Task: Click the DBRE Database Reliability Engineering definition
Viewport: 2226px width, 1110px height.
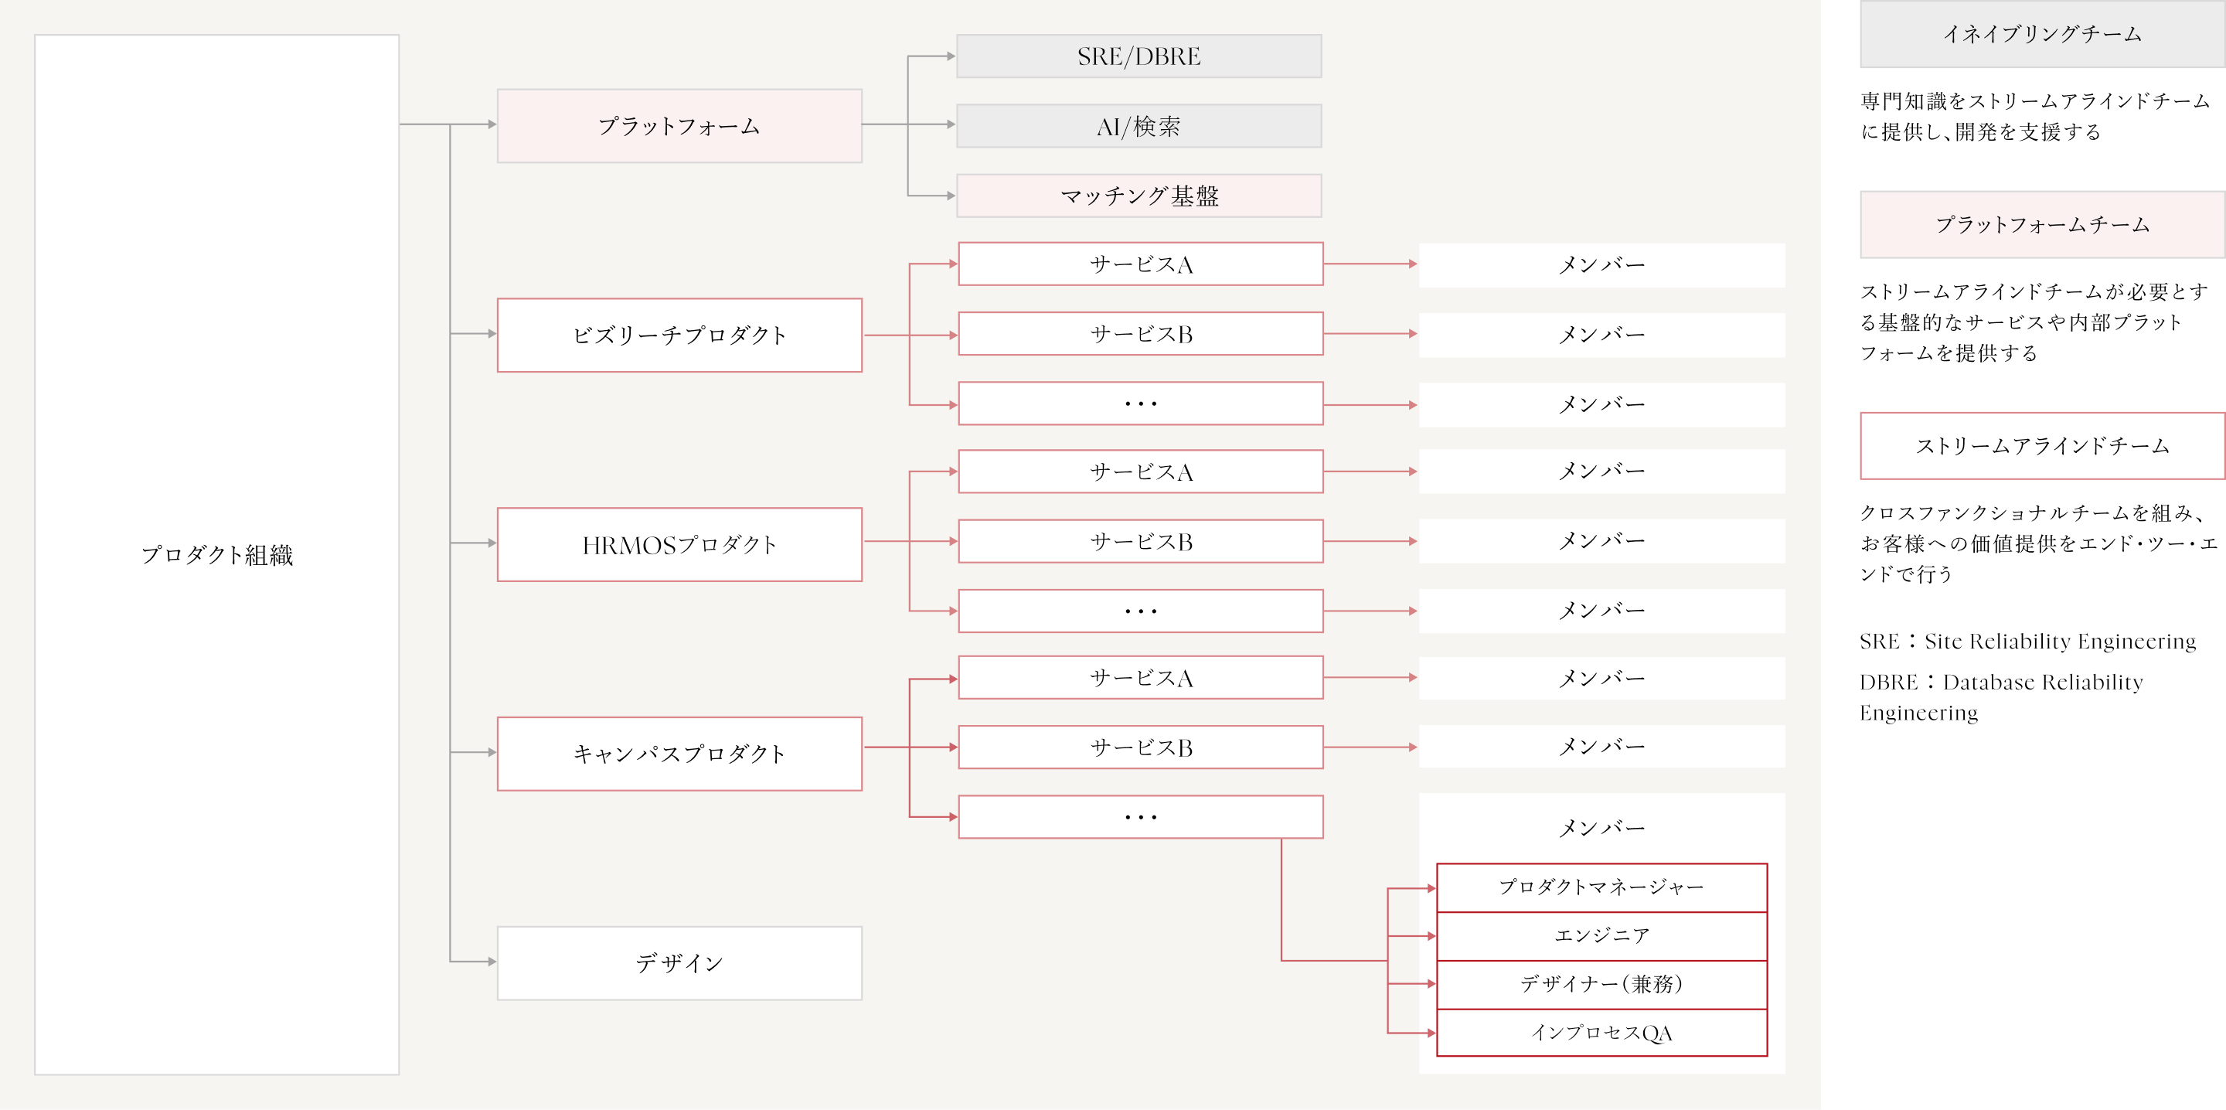Action: 2001,696
